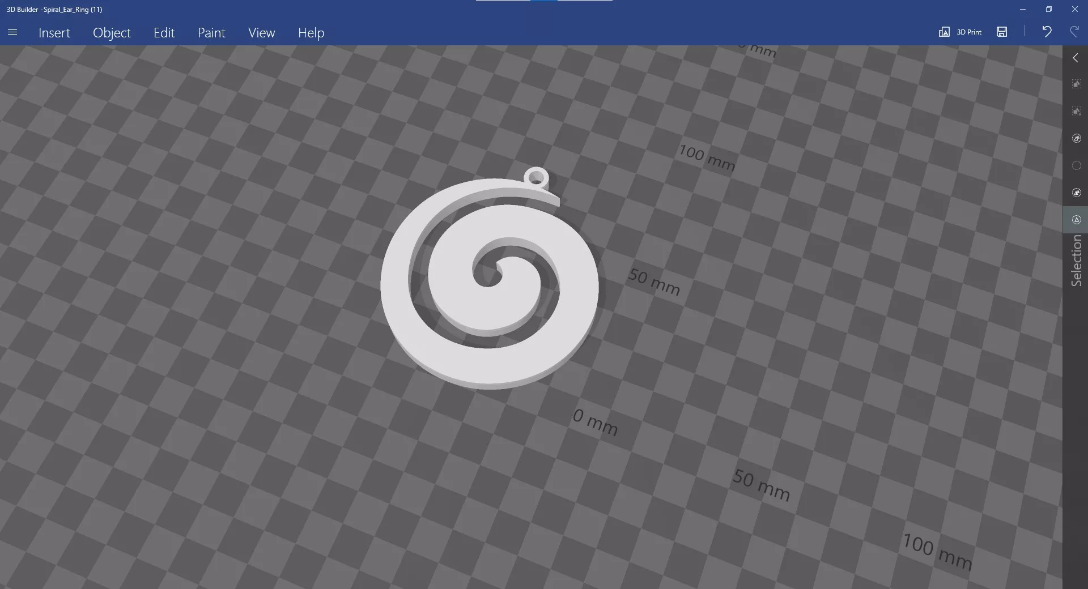
Task: Click the Save floppy disk icon
Action: point(1002,32)
